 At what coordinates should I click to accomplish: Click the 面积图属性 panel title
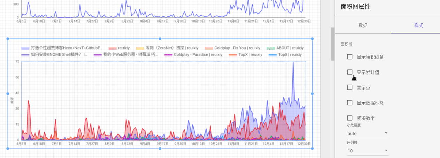[355, 7]
